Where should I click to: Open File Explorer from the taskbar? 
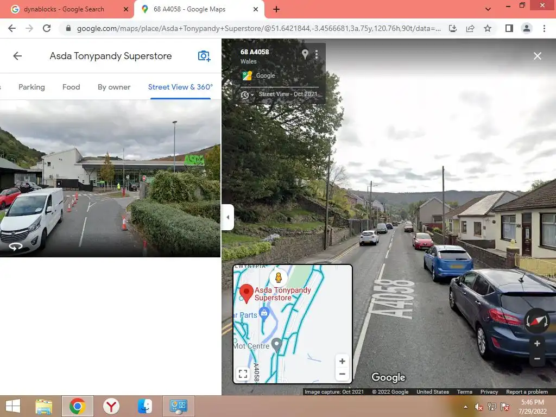tap(44, 406)
